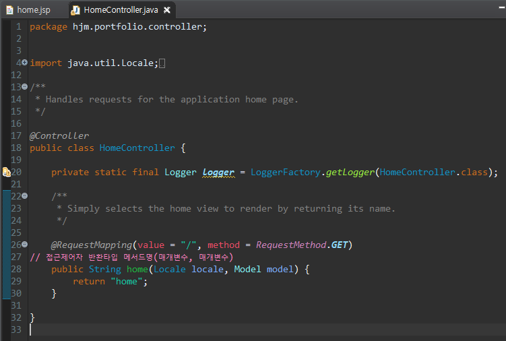Click the Korean comment on line 27
The width and height of the screenshot is (506, 341).
(x=131, y=257)
